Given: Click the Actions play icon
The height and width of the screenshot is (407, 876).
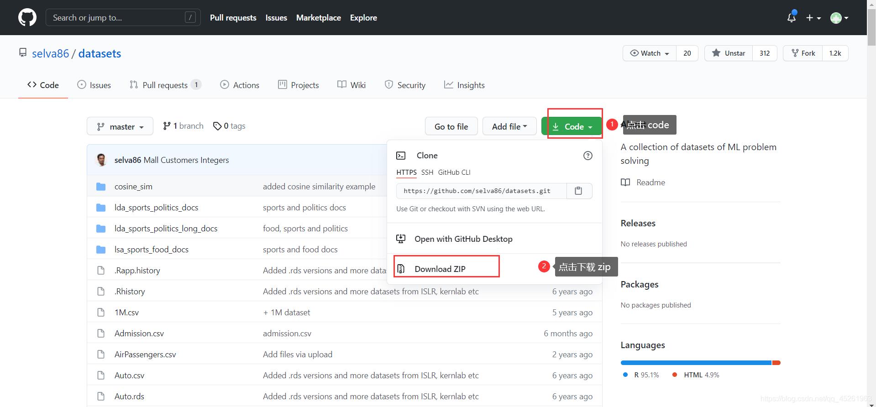Looking at the screenshot, I should (x=225, y=85).
